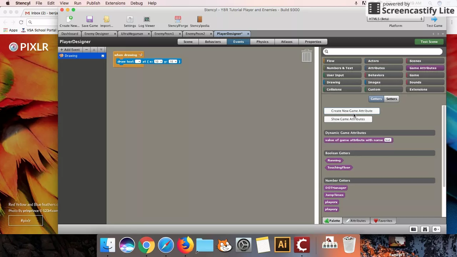Select the Drawing block category

point(342,82)
